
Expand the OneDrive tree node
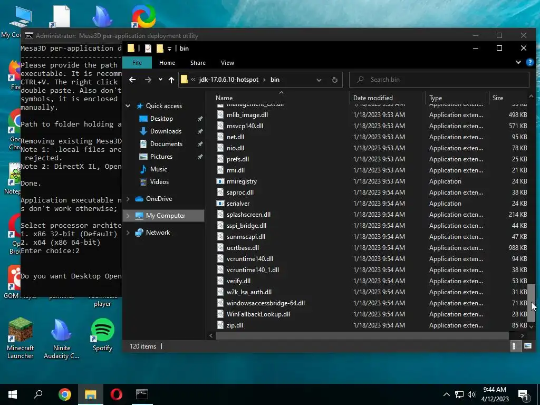pyautogui.click(x=128, y=199)
